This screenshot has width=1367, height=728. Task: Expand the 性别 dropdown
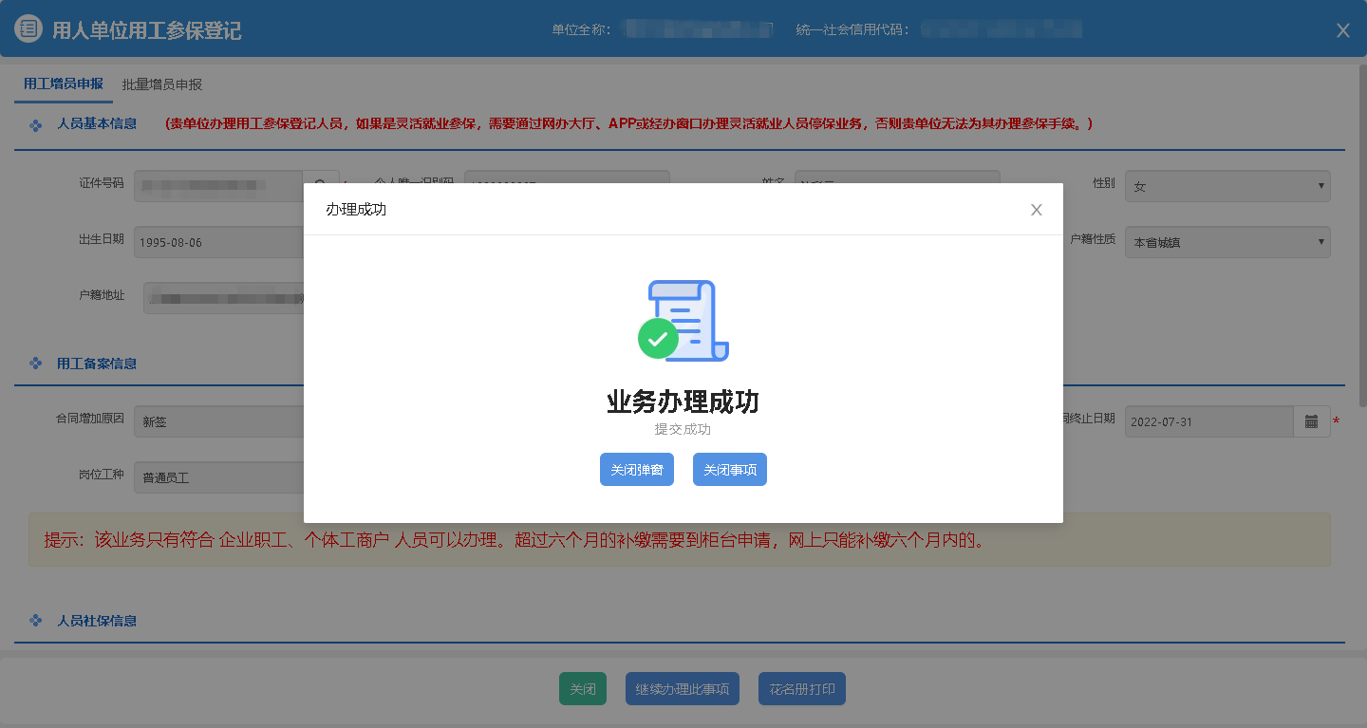tap(1227, 186)
